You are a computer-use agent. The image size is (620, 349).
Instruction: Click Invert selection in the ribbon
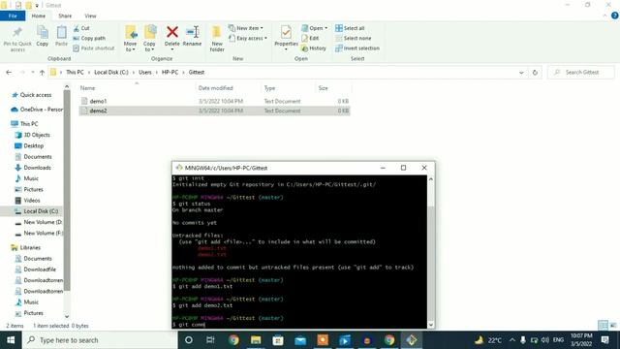(357, 48)
